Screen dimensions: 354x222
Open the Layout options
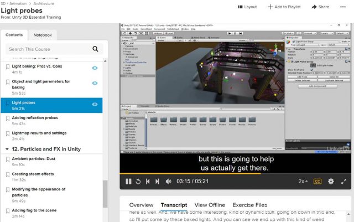click(247, 7)
